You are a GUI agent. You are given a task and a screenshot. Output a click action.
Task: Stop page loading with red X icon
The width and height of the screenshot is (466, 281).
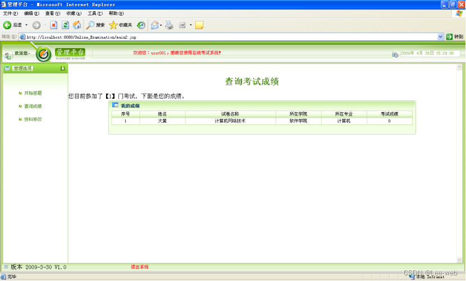[x=53, y=25]
